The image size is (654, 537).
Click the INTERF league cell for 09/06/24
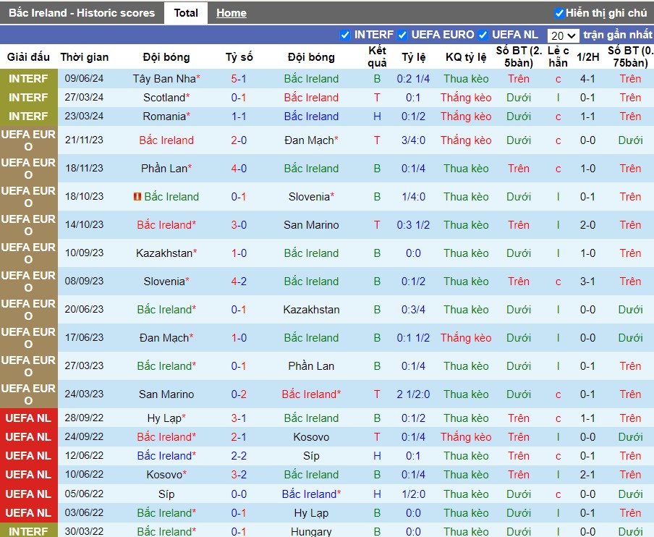coord(28,78)
